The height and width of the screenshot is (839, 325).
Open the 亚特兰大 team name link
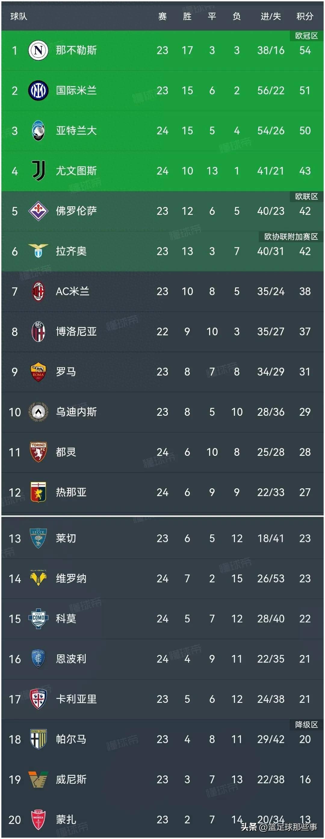76,131
